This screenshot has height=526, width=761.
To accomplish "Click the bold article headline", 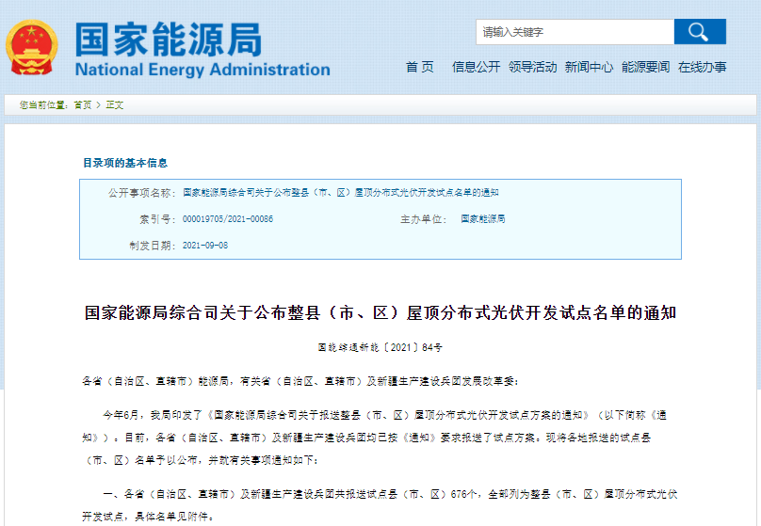I will click(380, 312).
